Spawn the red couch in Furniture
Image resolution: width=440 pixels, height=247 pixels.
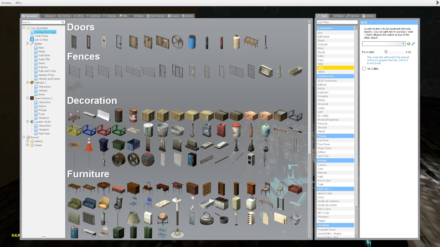pyautogui.click(x=295, y=189)
